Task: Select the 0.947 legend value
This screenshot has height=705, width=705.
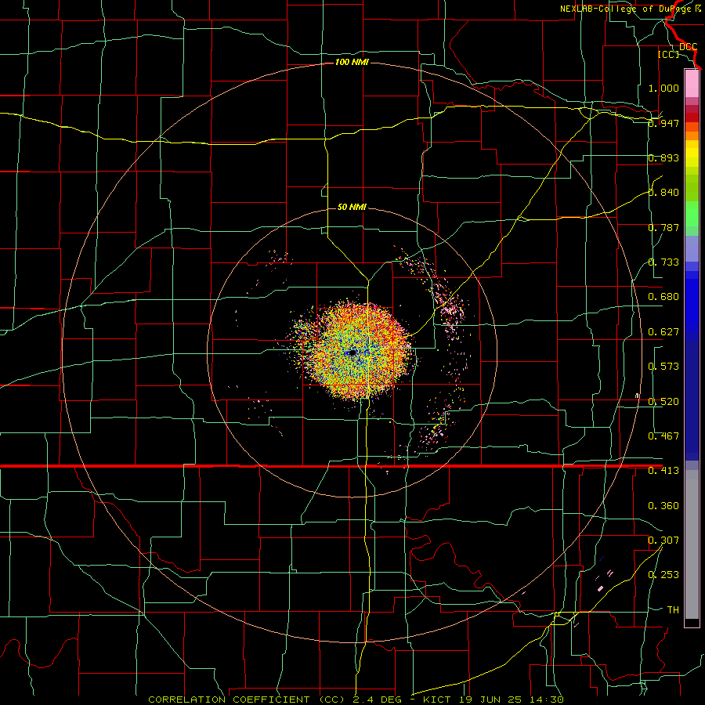Action: pos(663,123)
